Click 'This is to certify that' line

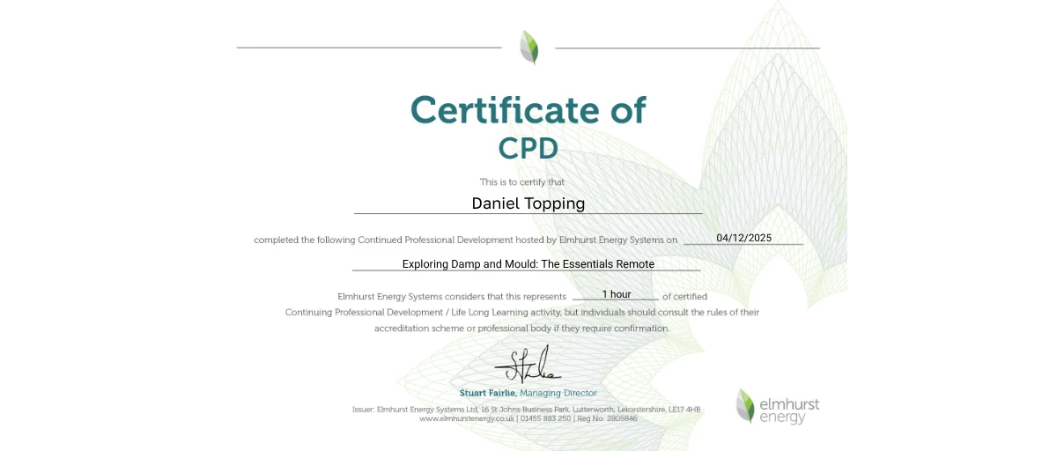coord(522,182)
